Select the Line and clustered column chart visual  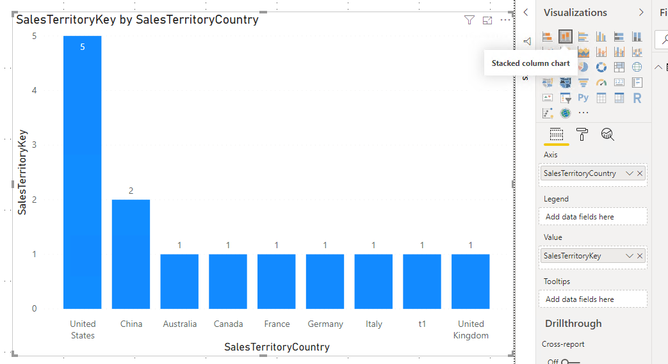point(619,52)
